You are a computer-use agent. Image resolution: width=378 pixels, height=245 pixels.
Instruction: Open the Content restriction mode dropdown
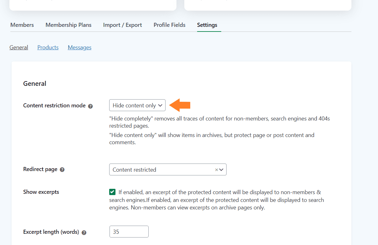tap(137, 105)
